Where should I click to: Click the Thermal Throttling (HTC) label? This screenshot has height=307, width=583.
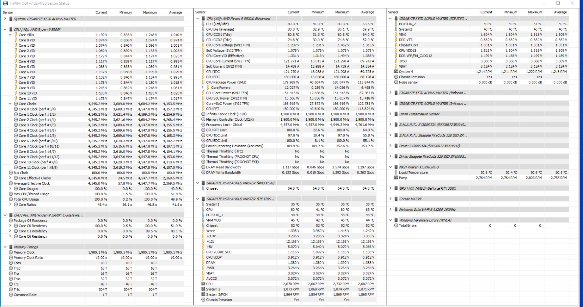(x=225, y=151)
